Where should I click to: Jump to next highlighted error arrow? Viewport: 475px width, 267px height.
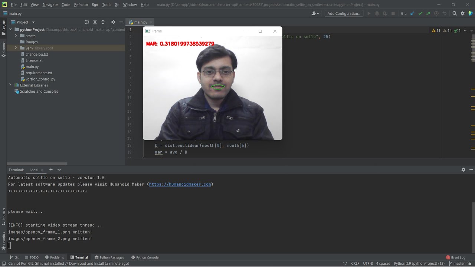click(471, 30)
